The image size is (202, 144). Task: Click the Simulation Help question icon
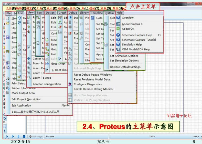[x=118, y=44]
